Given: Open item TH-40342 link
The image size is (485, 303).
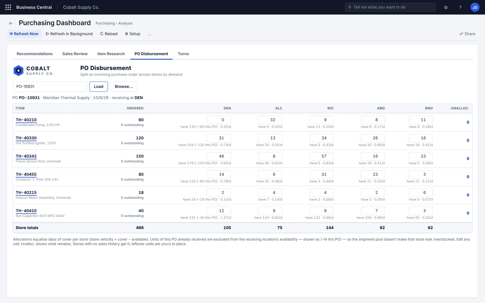Looking at the screenshot, I should click(26, 156).
